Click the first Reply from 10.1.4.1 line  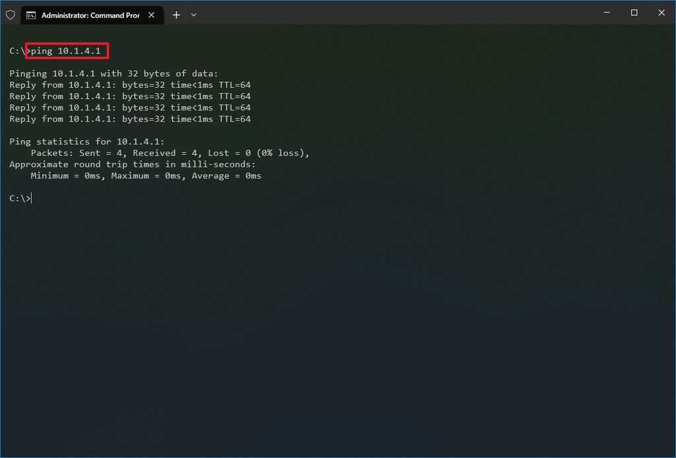pos(129,85)
